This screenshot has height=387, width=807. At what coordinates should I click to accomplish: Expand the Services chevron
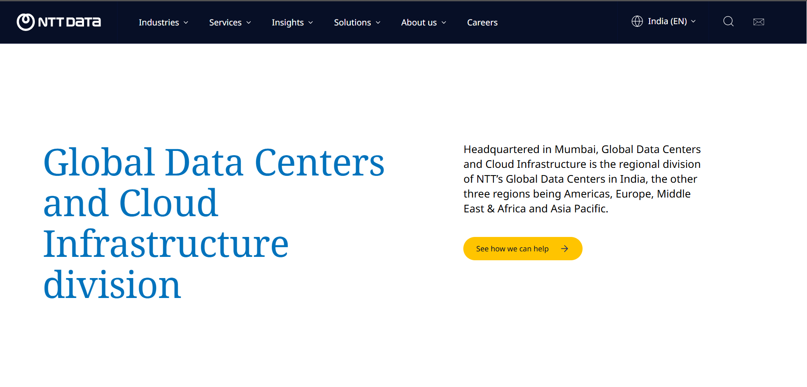249,23
